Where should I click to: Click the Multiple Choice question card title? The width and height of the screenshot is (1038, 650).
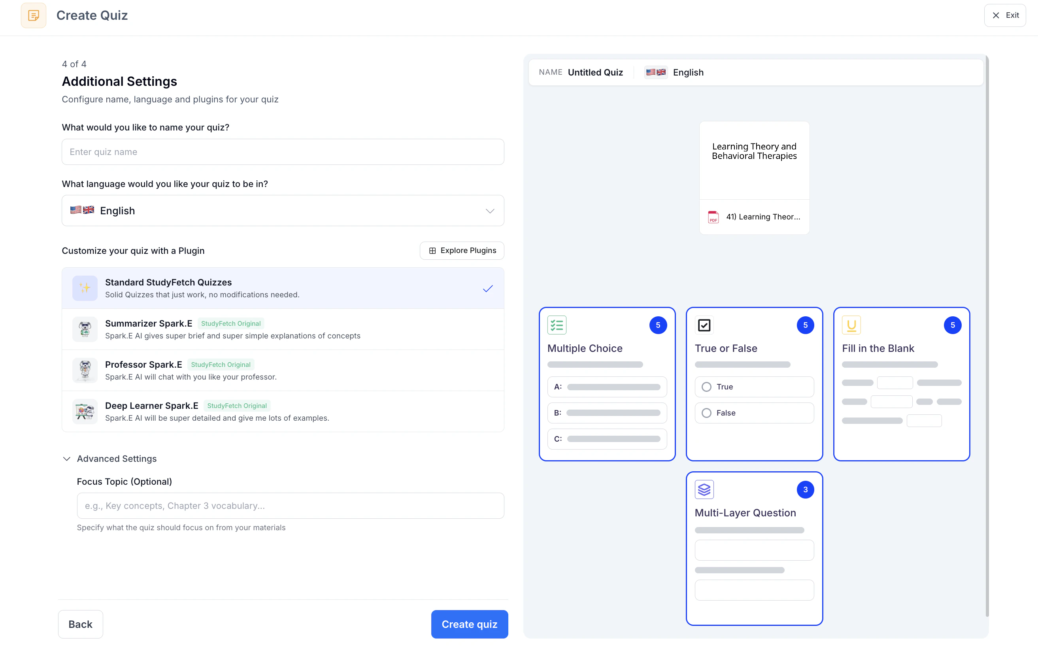click(585, 348)
